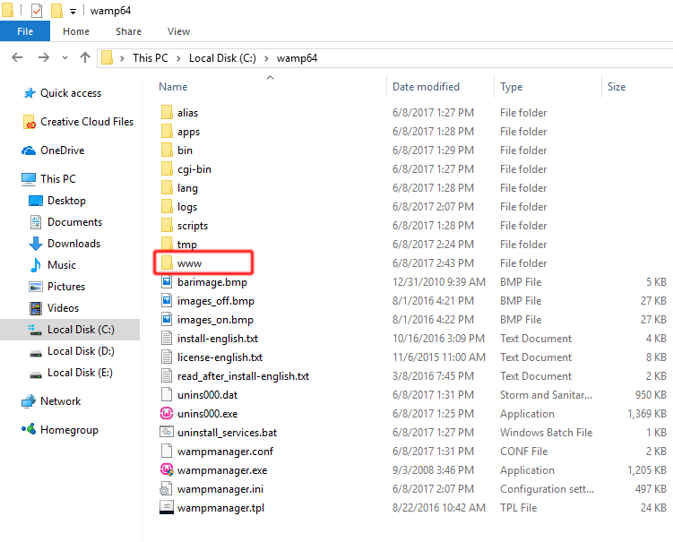Image resolution: width=673 pixels, height=542 pixels.
Task: Click Local Disk (C:) breadcrumb in address bar
Action: (x=222, y=58)
